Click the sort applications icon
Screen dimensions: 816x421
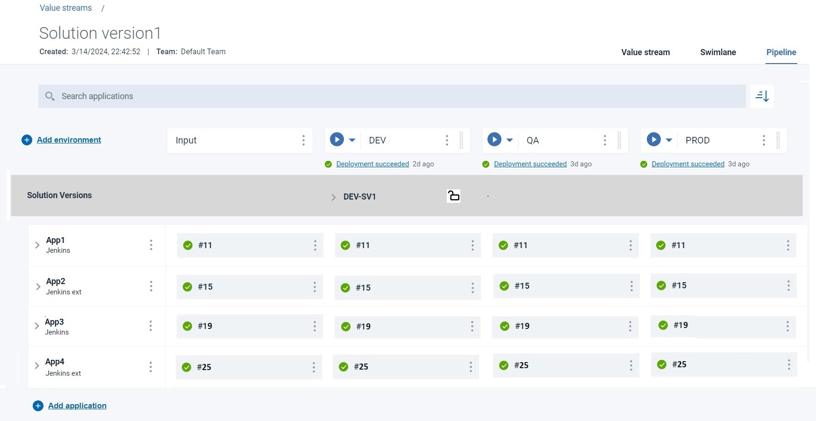tap(762, 96)
